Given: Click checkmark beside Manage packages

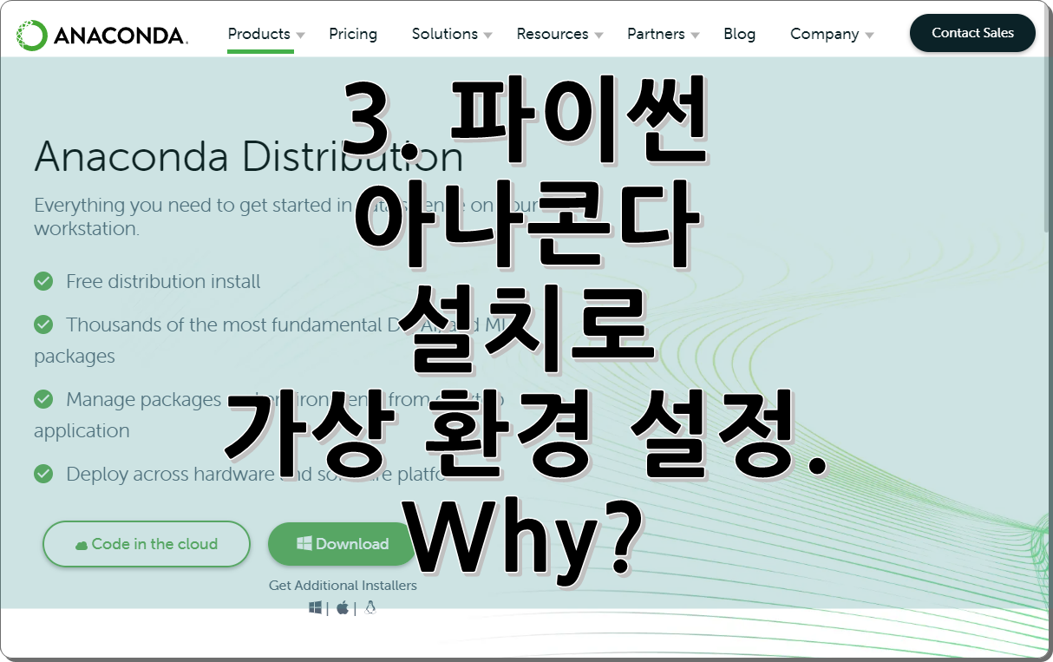Looking at the screenshot, I should tap(43, 399).
